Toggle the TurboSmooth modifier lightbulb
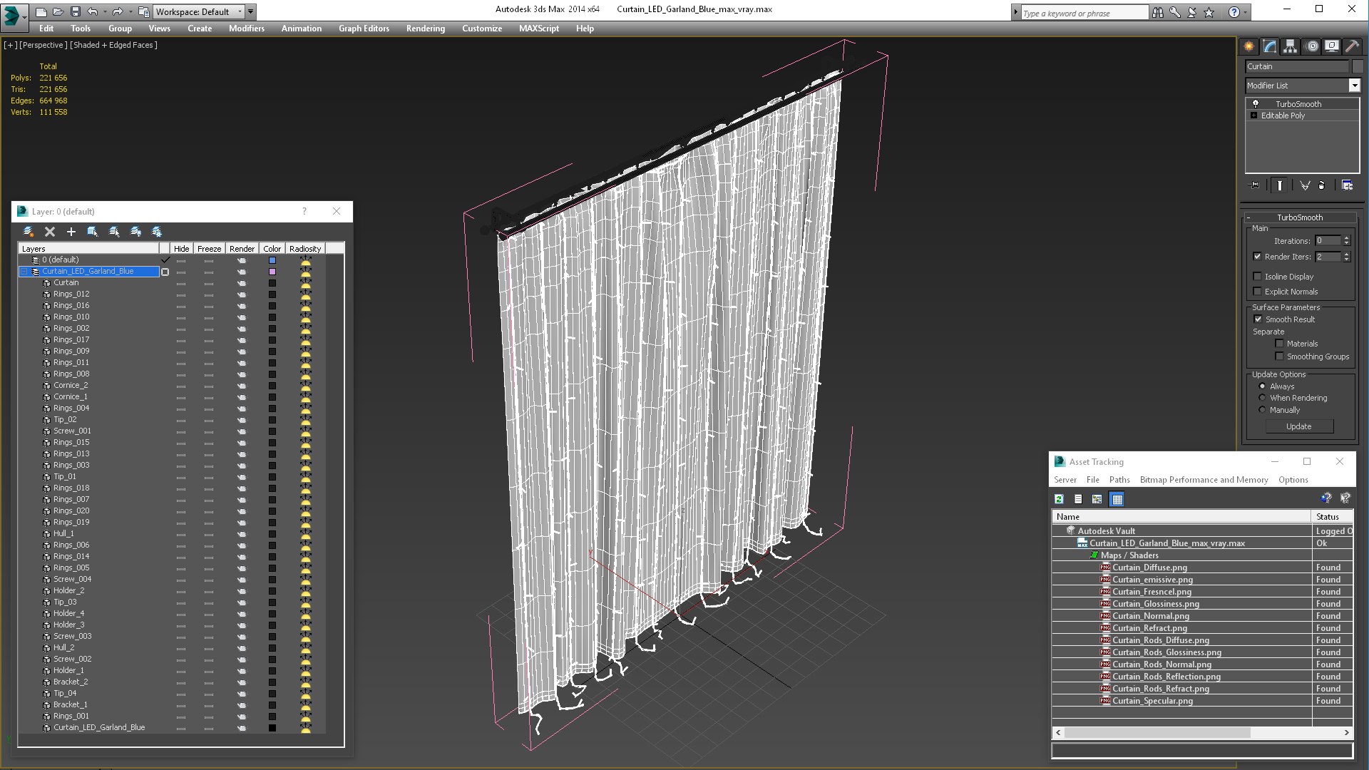This screenshot has width=1369, height=770. pos(1256,104)
